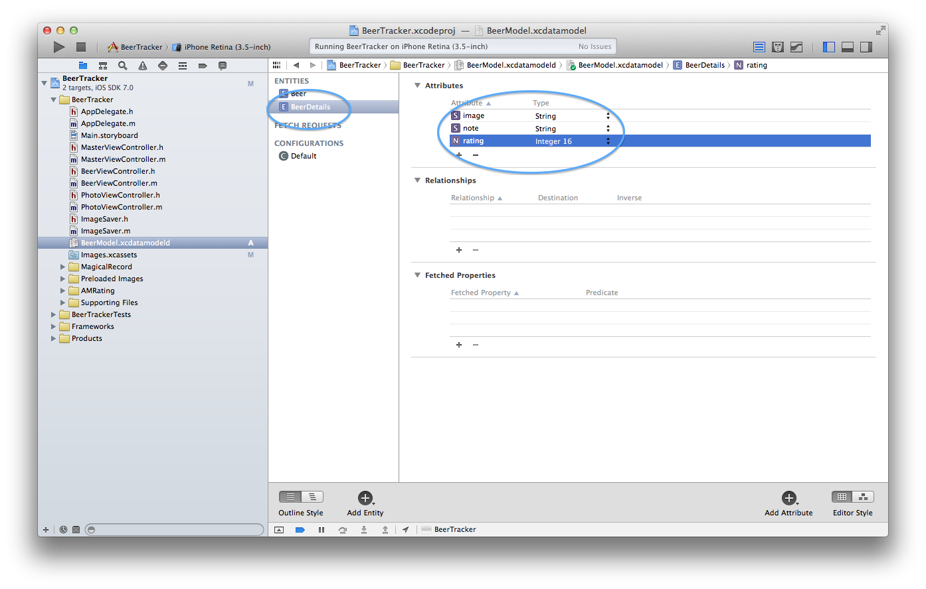The image size is (926, 589).
Task: Collapse the Fetched Properties section
Action: tap(417, 275)
